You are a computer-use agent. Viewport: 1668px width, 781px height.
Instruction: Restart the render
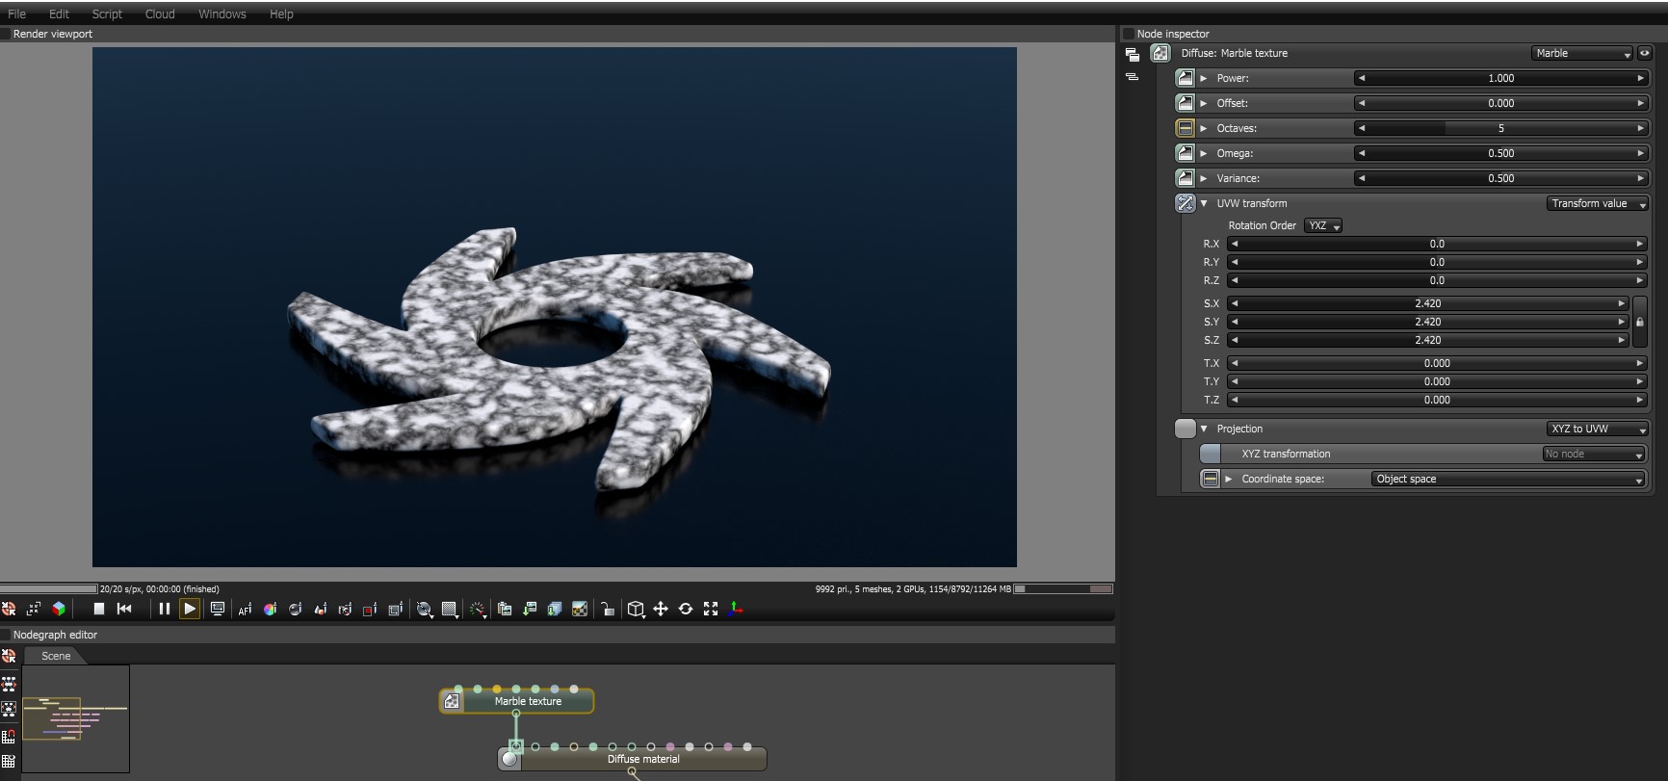pyautogui.click(x=124, y=609)
